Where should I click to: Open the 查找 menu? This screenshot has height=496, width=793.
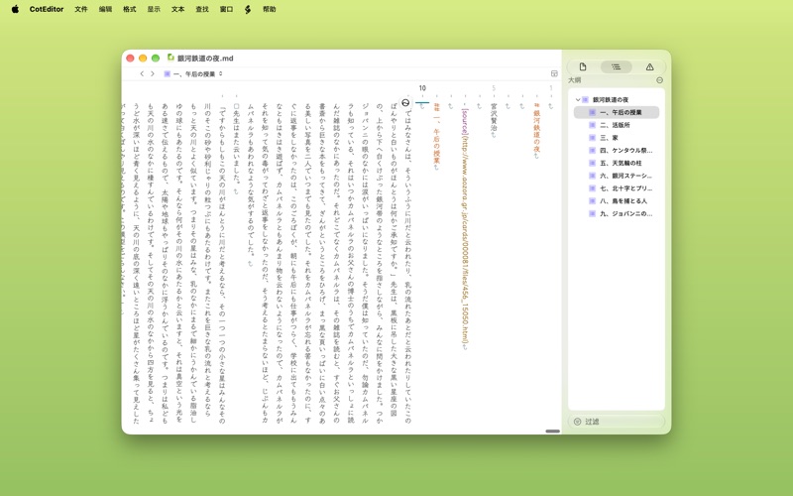202,9
